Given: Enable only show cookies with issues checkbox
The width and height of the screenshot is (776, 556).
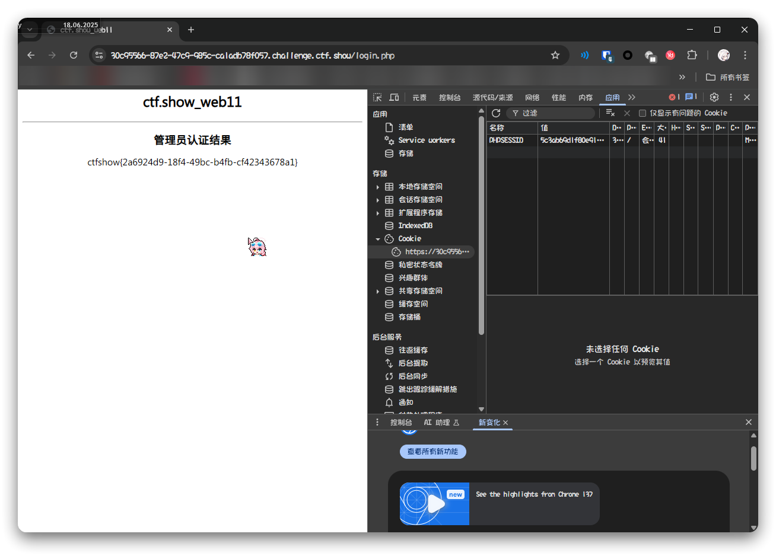Looking at the screenshot, I should click(x=642, y=113).
